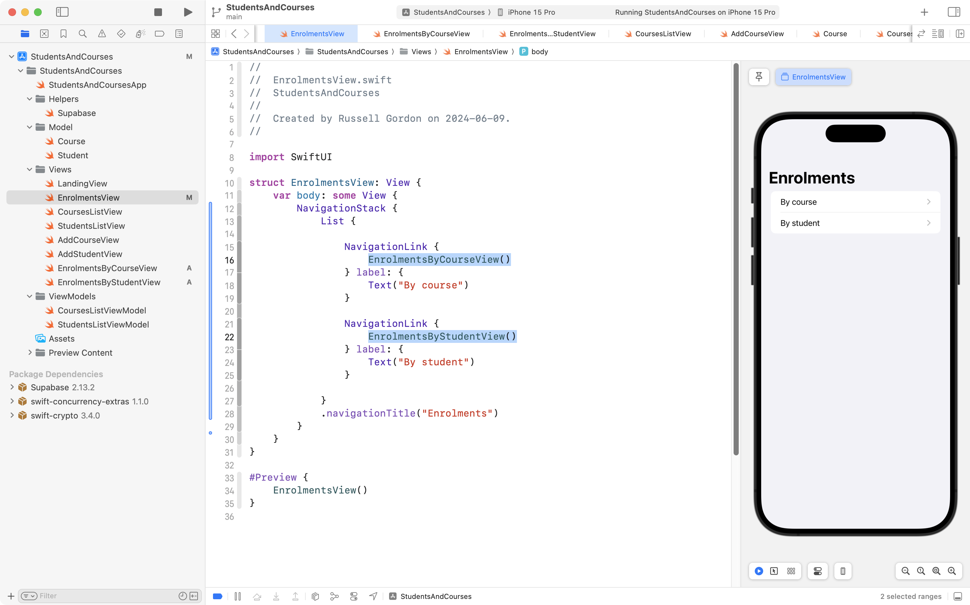Image resolution: width=970 pixels, height=605 pixels.
Task: Click the pin preview icon
Action: [x=759, y=77]
